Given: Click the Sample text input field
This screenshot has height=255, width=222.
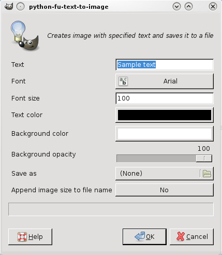Looking at the screenshot, I should coord(165,65).
